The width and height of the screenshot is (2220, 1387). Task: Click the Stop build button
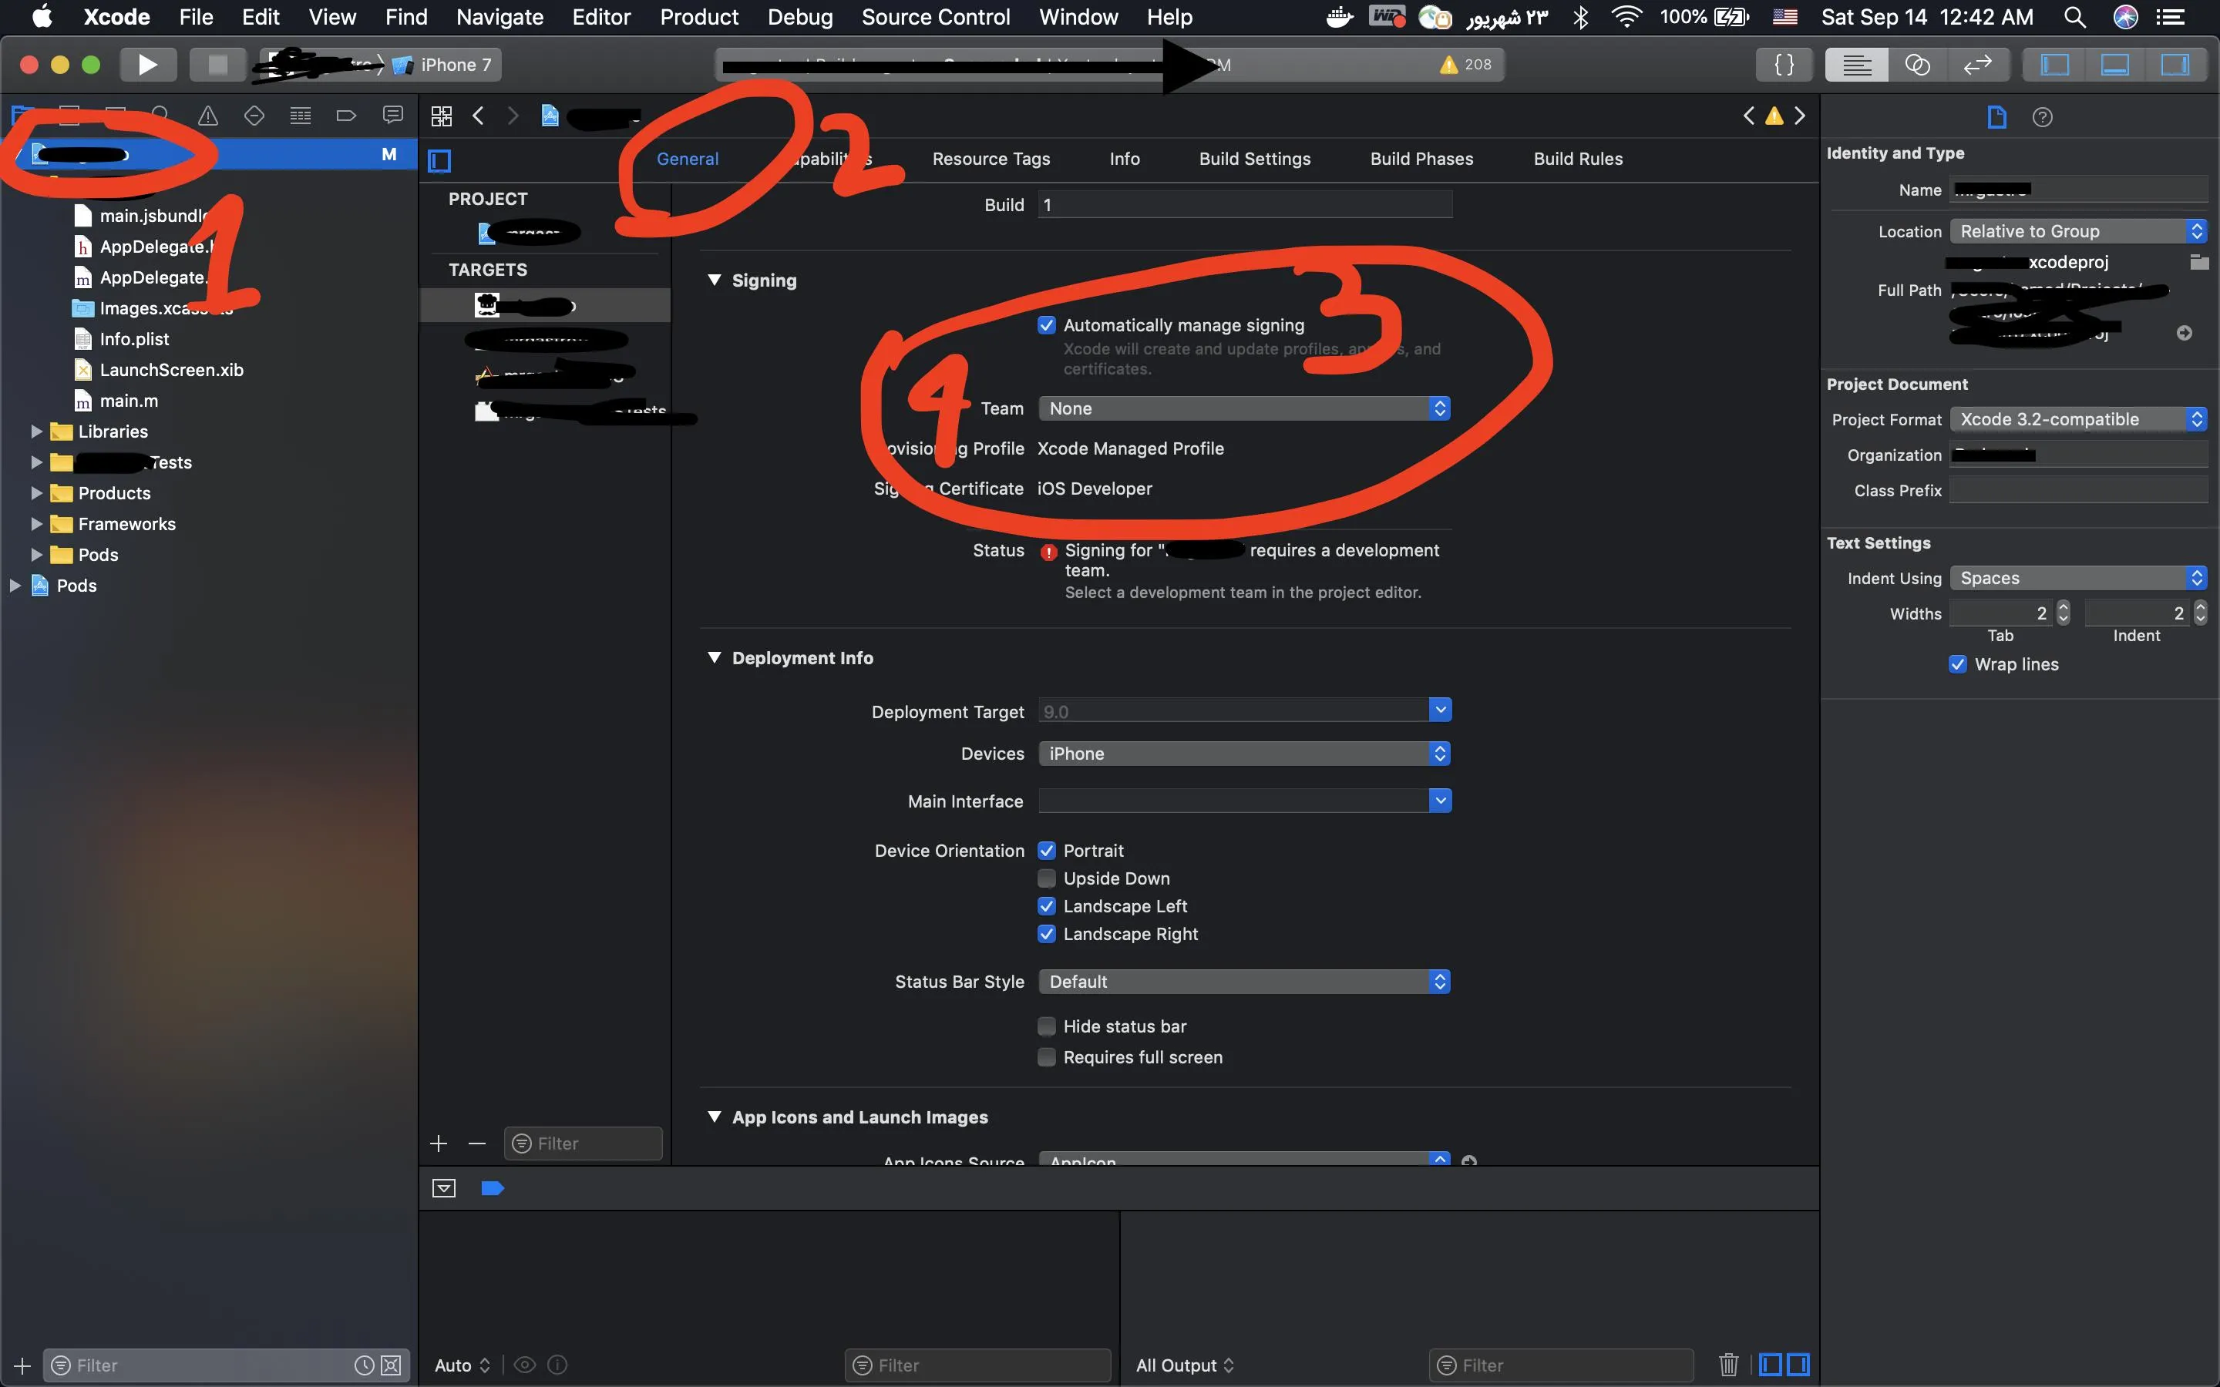click(x=217, y=64)
